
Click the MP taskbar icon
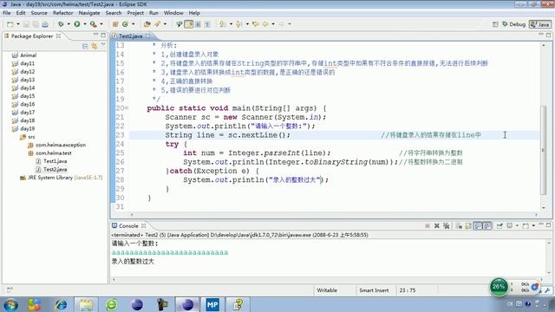click(x=212, y=304)
